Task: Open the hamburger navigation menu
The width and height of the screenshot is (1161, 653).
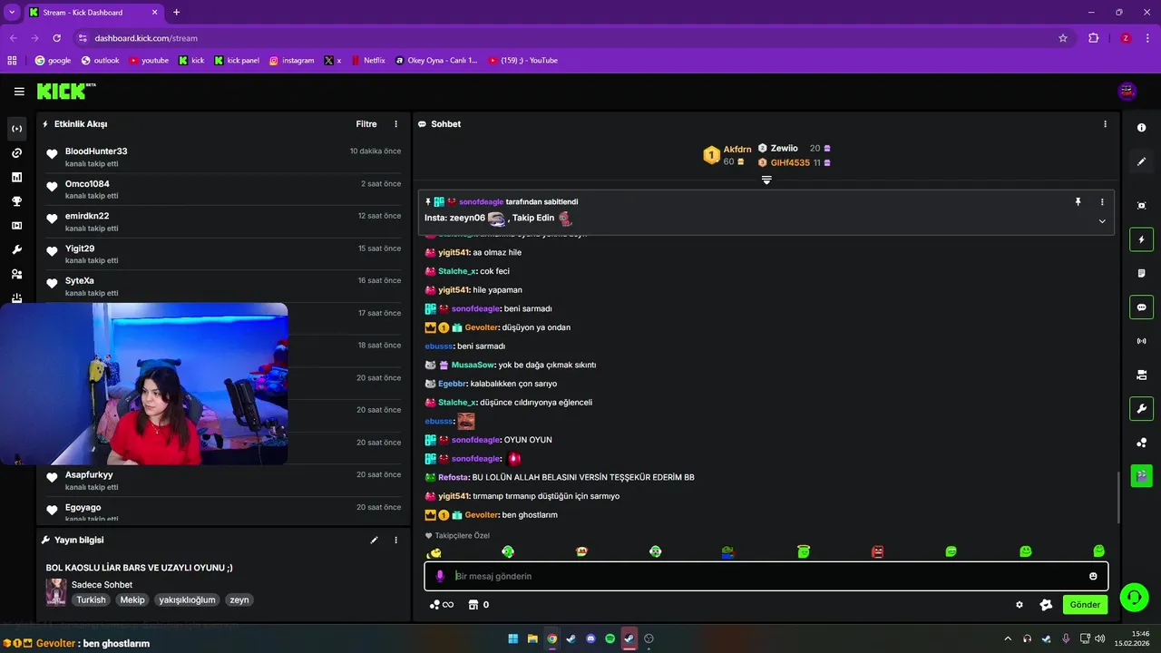Action: 19,92
